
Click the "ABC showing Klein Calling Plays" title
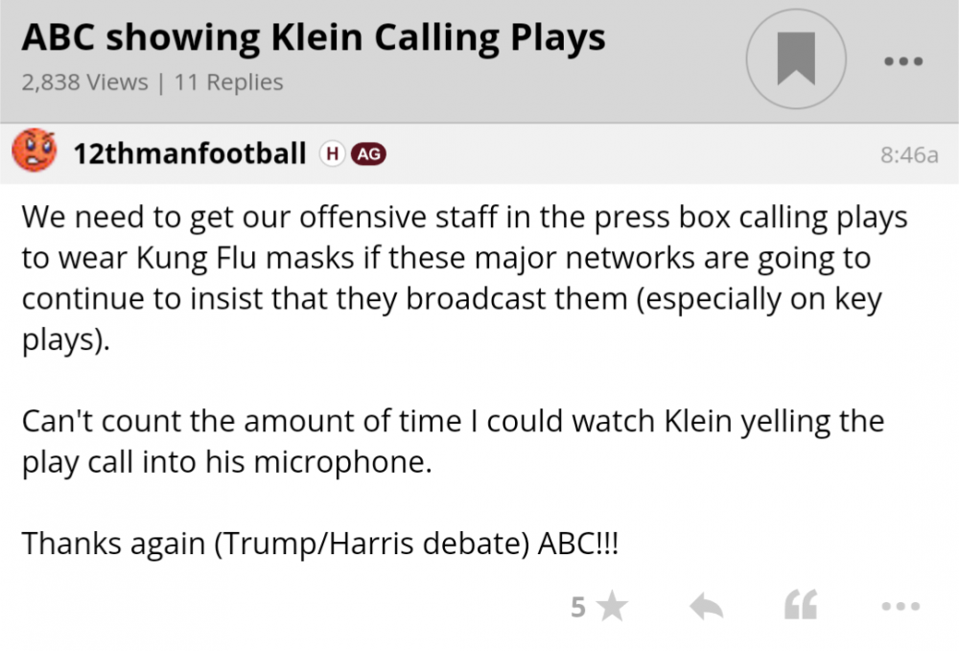[313, 37]
